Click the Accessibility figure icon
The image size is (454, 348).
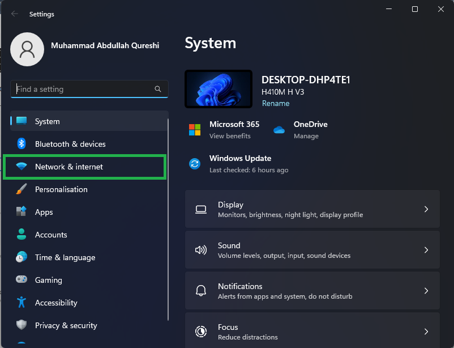(x=22, y=303)
